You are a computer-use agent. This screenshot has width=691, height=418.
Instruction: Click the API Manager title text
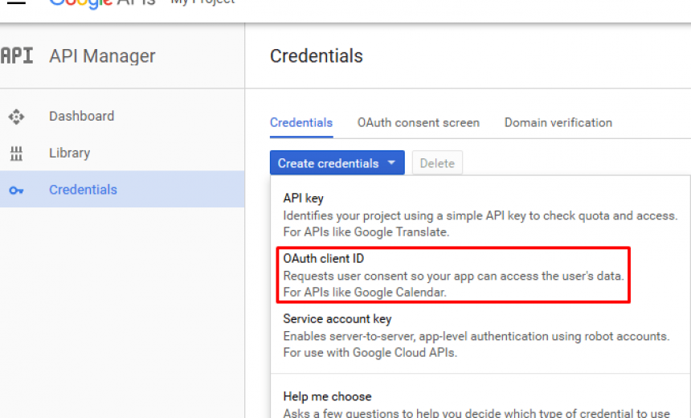coord(102,56)
